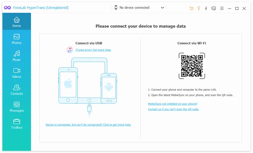Open the Toolbox section

click(17, 124)
